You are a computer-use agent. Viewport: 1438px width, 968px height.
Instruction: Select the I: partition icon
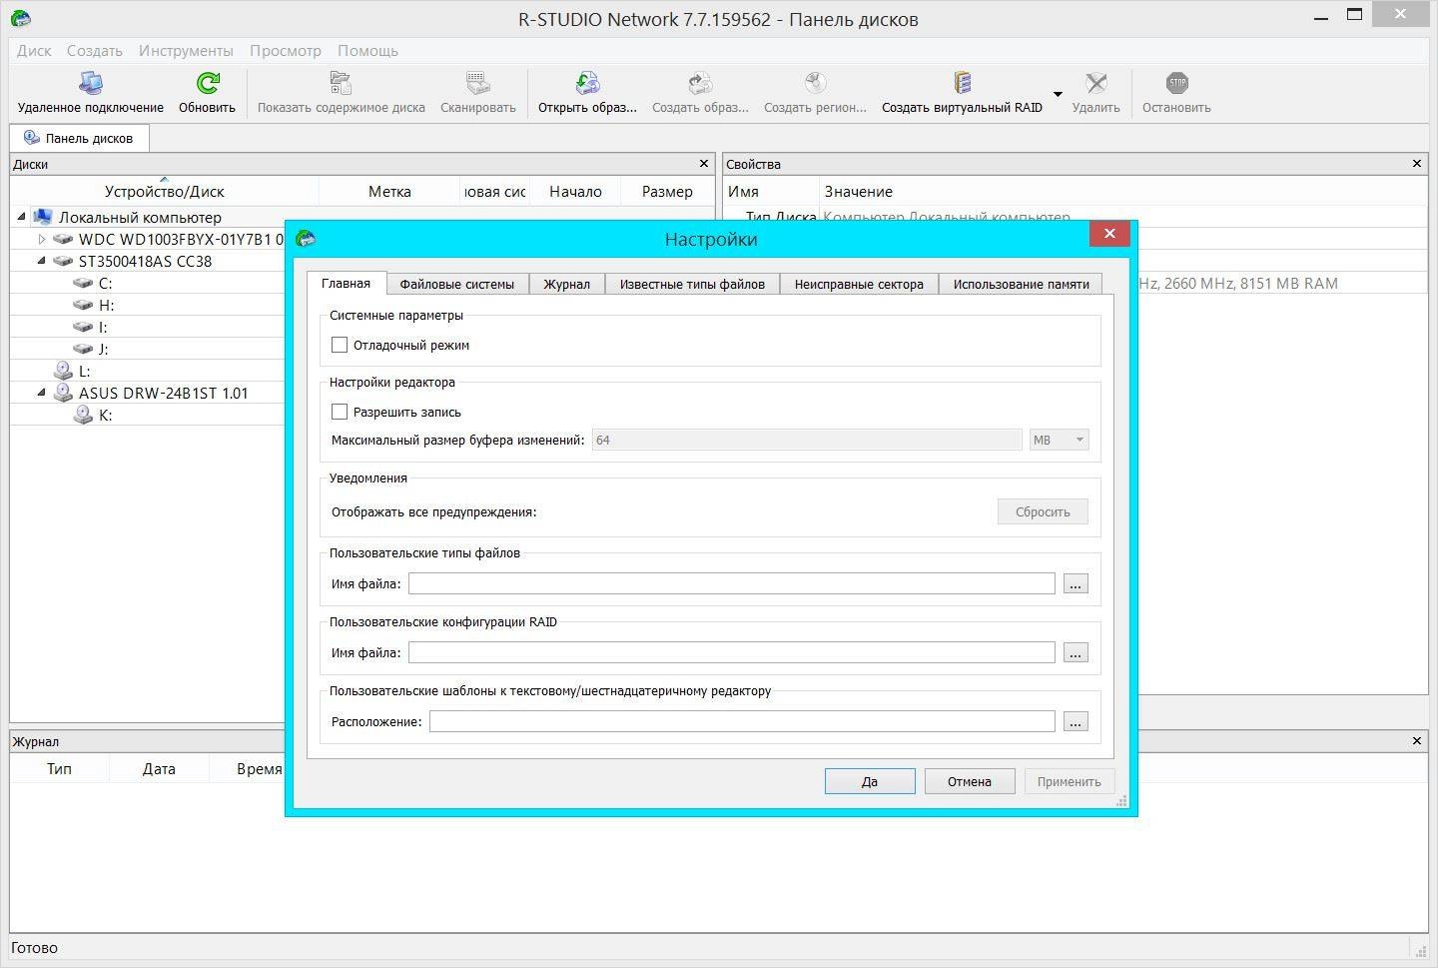(83, 327)
